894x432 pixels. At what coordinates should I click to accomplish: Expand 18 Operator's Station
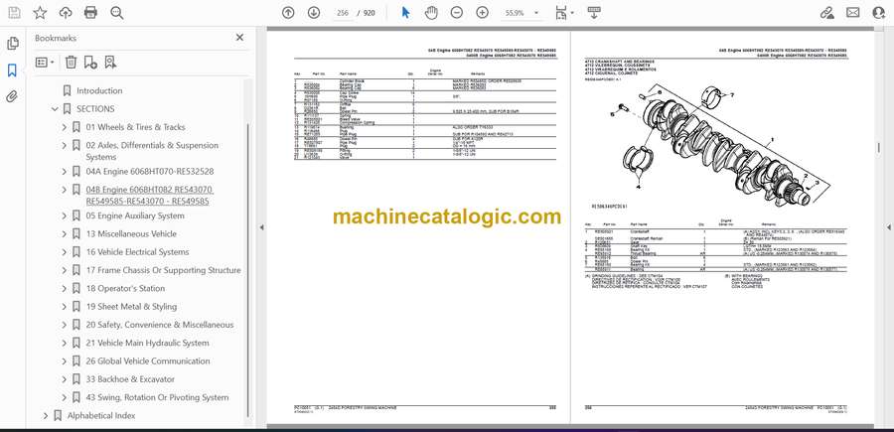click(x=64, y=288)
